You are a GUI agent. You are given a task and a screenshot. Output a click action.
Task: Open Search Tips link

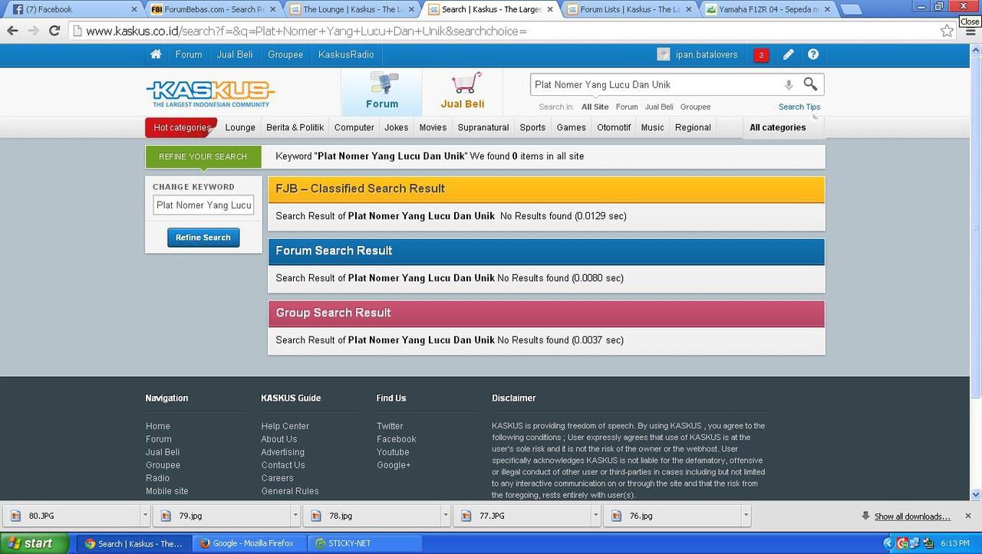[799, 107]
